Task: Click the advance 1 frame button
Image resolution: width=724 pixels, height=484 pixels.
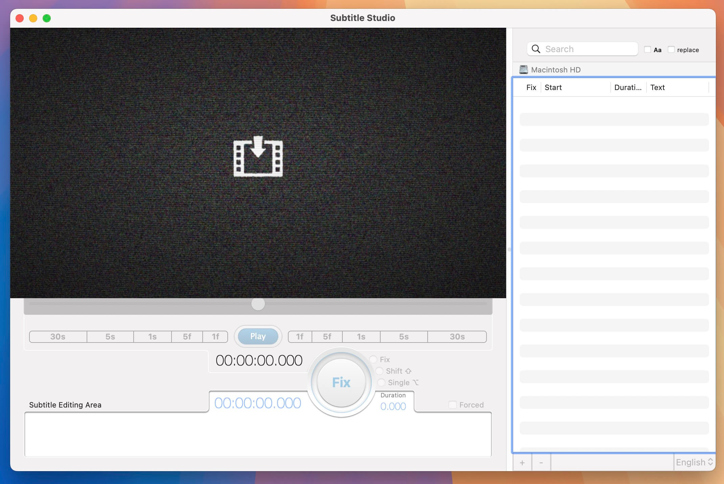Action: coord(300,336)
